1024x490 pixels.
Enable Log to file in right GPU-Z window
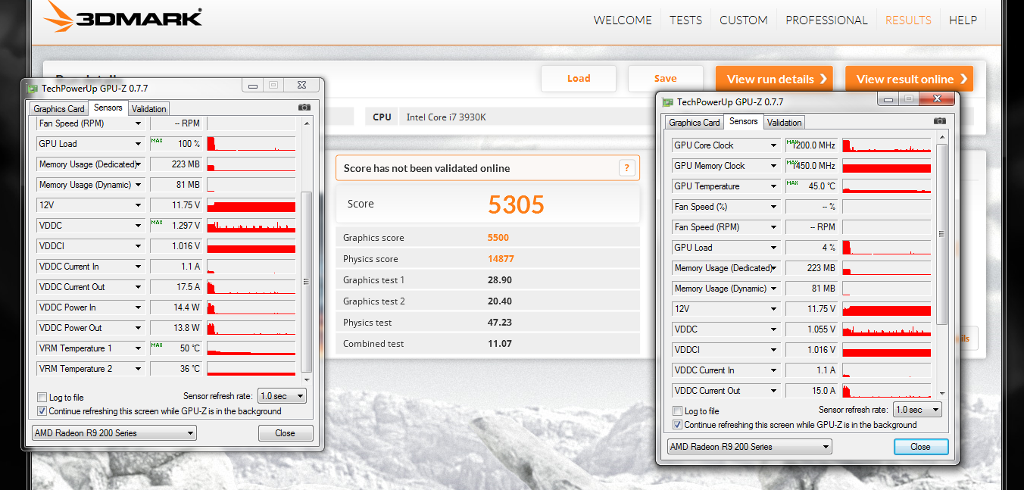tap(677, 411)
